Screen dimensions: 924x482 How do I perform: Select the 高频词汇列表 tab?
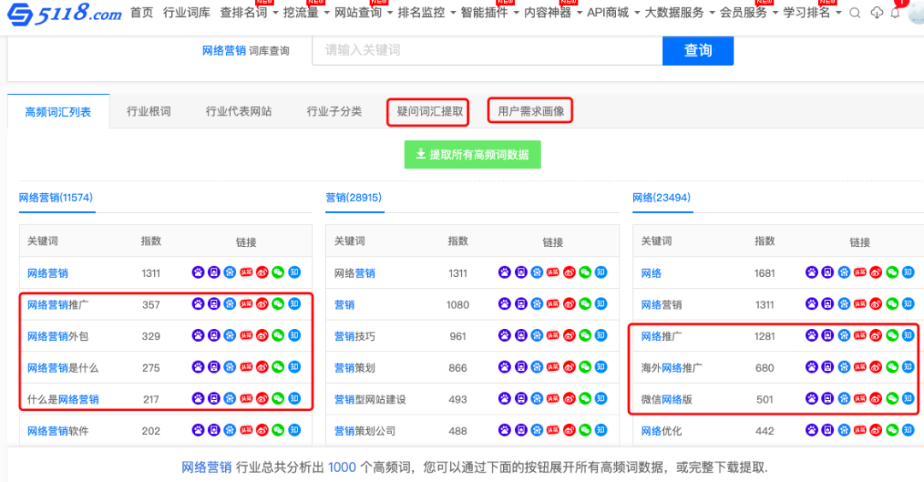[x=58, y=112]
